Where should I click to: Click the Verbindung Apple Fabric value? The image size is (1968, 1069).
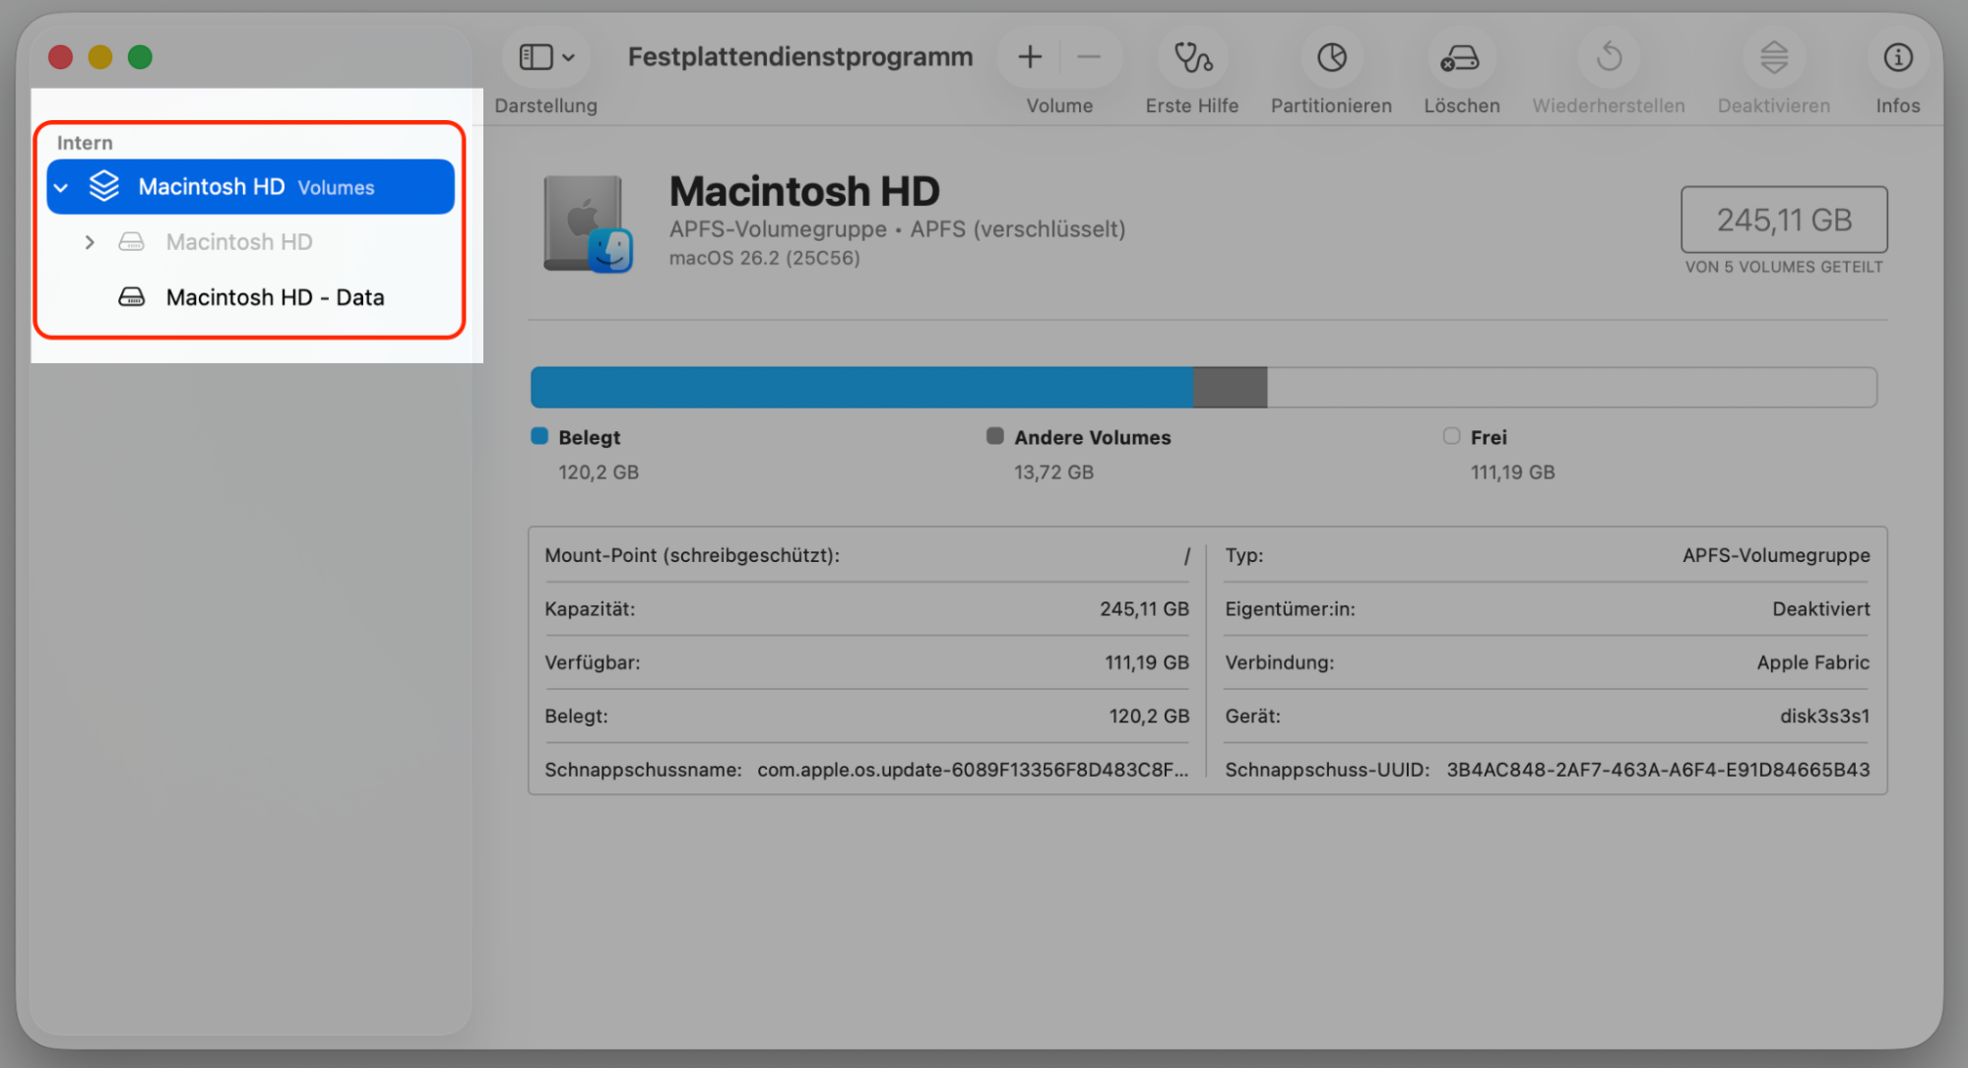1812,662
